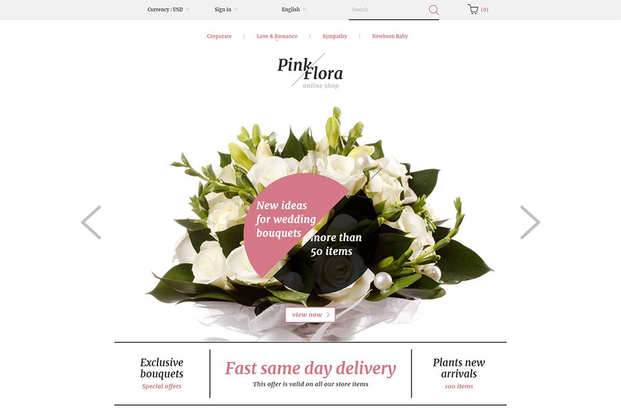The image size is (621, 413).
Task: Select the Newborn Baby category
Action: (x=390, y=36)
